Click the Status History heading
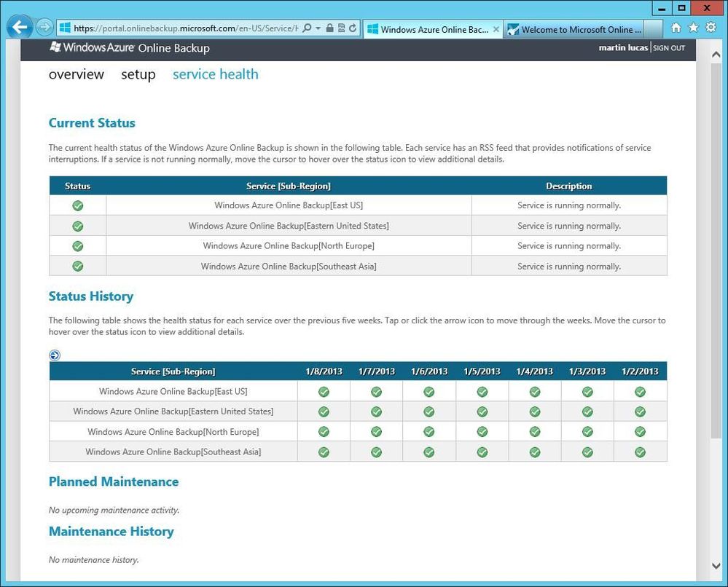728x587 pixels. tap(91, 296)
